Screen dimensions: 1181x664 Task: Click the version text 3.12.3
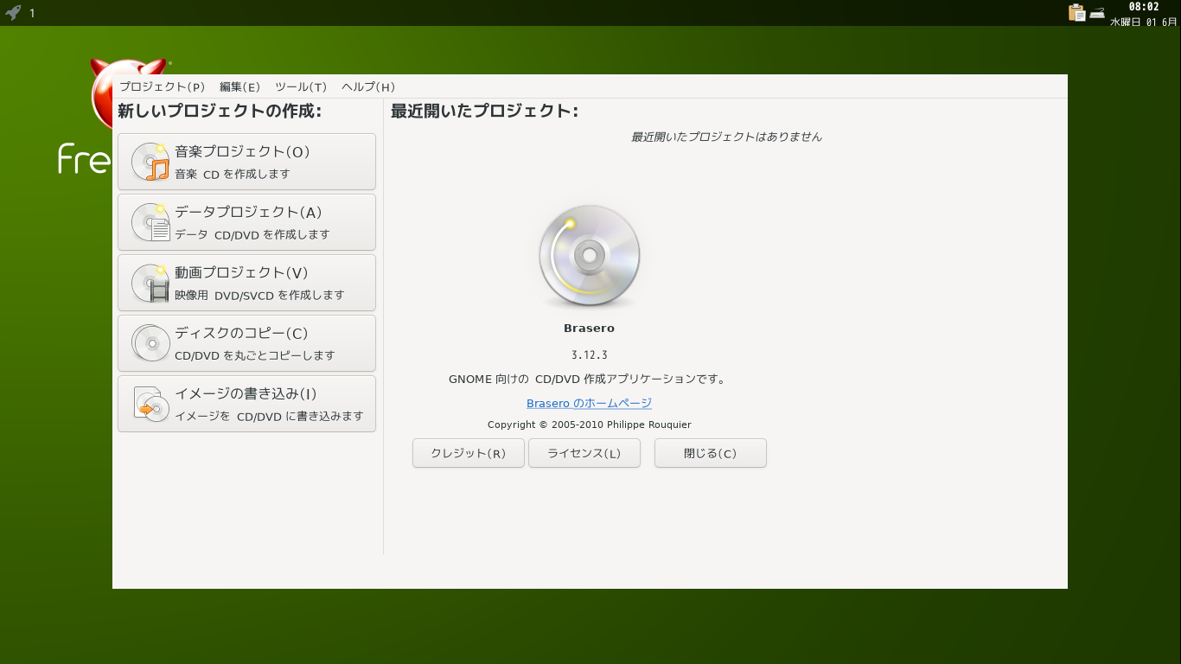589,354
